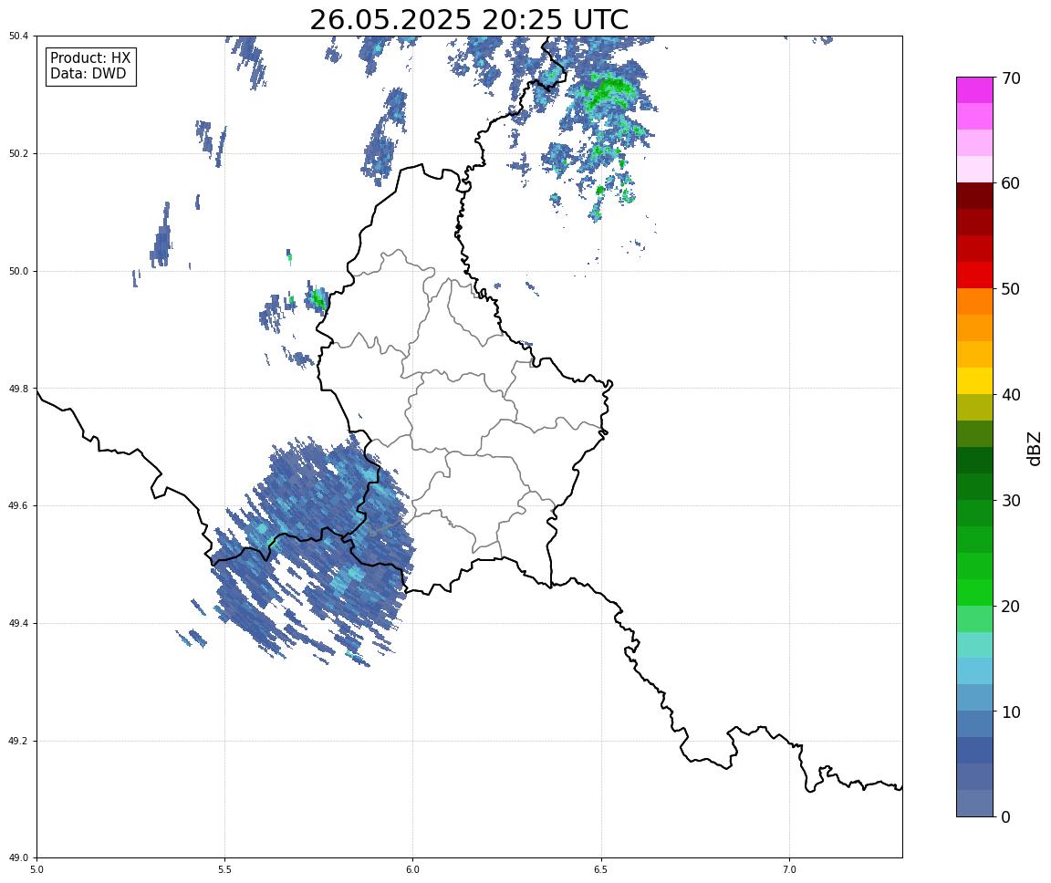Click the 49.8 latitude axis label
The width and height of the screenshot is (1051, 883).
click(19, 389)
